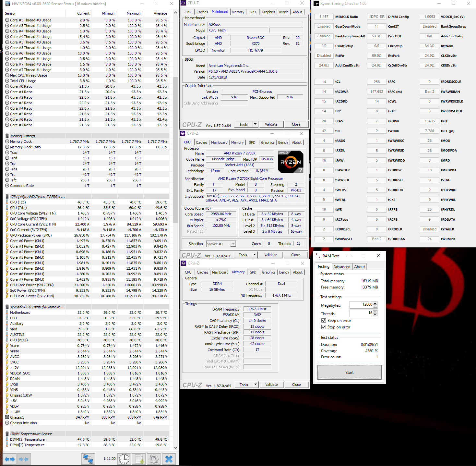476x466 pixels.
Task: Click the CPU (Tctl) thermometer icon
Action: (7, 202)
